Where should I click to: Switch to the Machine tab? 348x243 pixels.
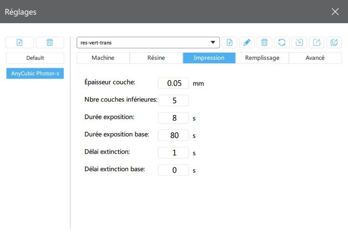(103, 58)
